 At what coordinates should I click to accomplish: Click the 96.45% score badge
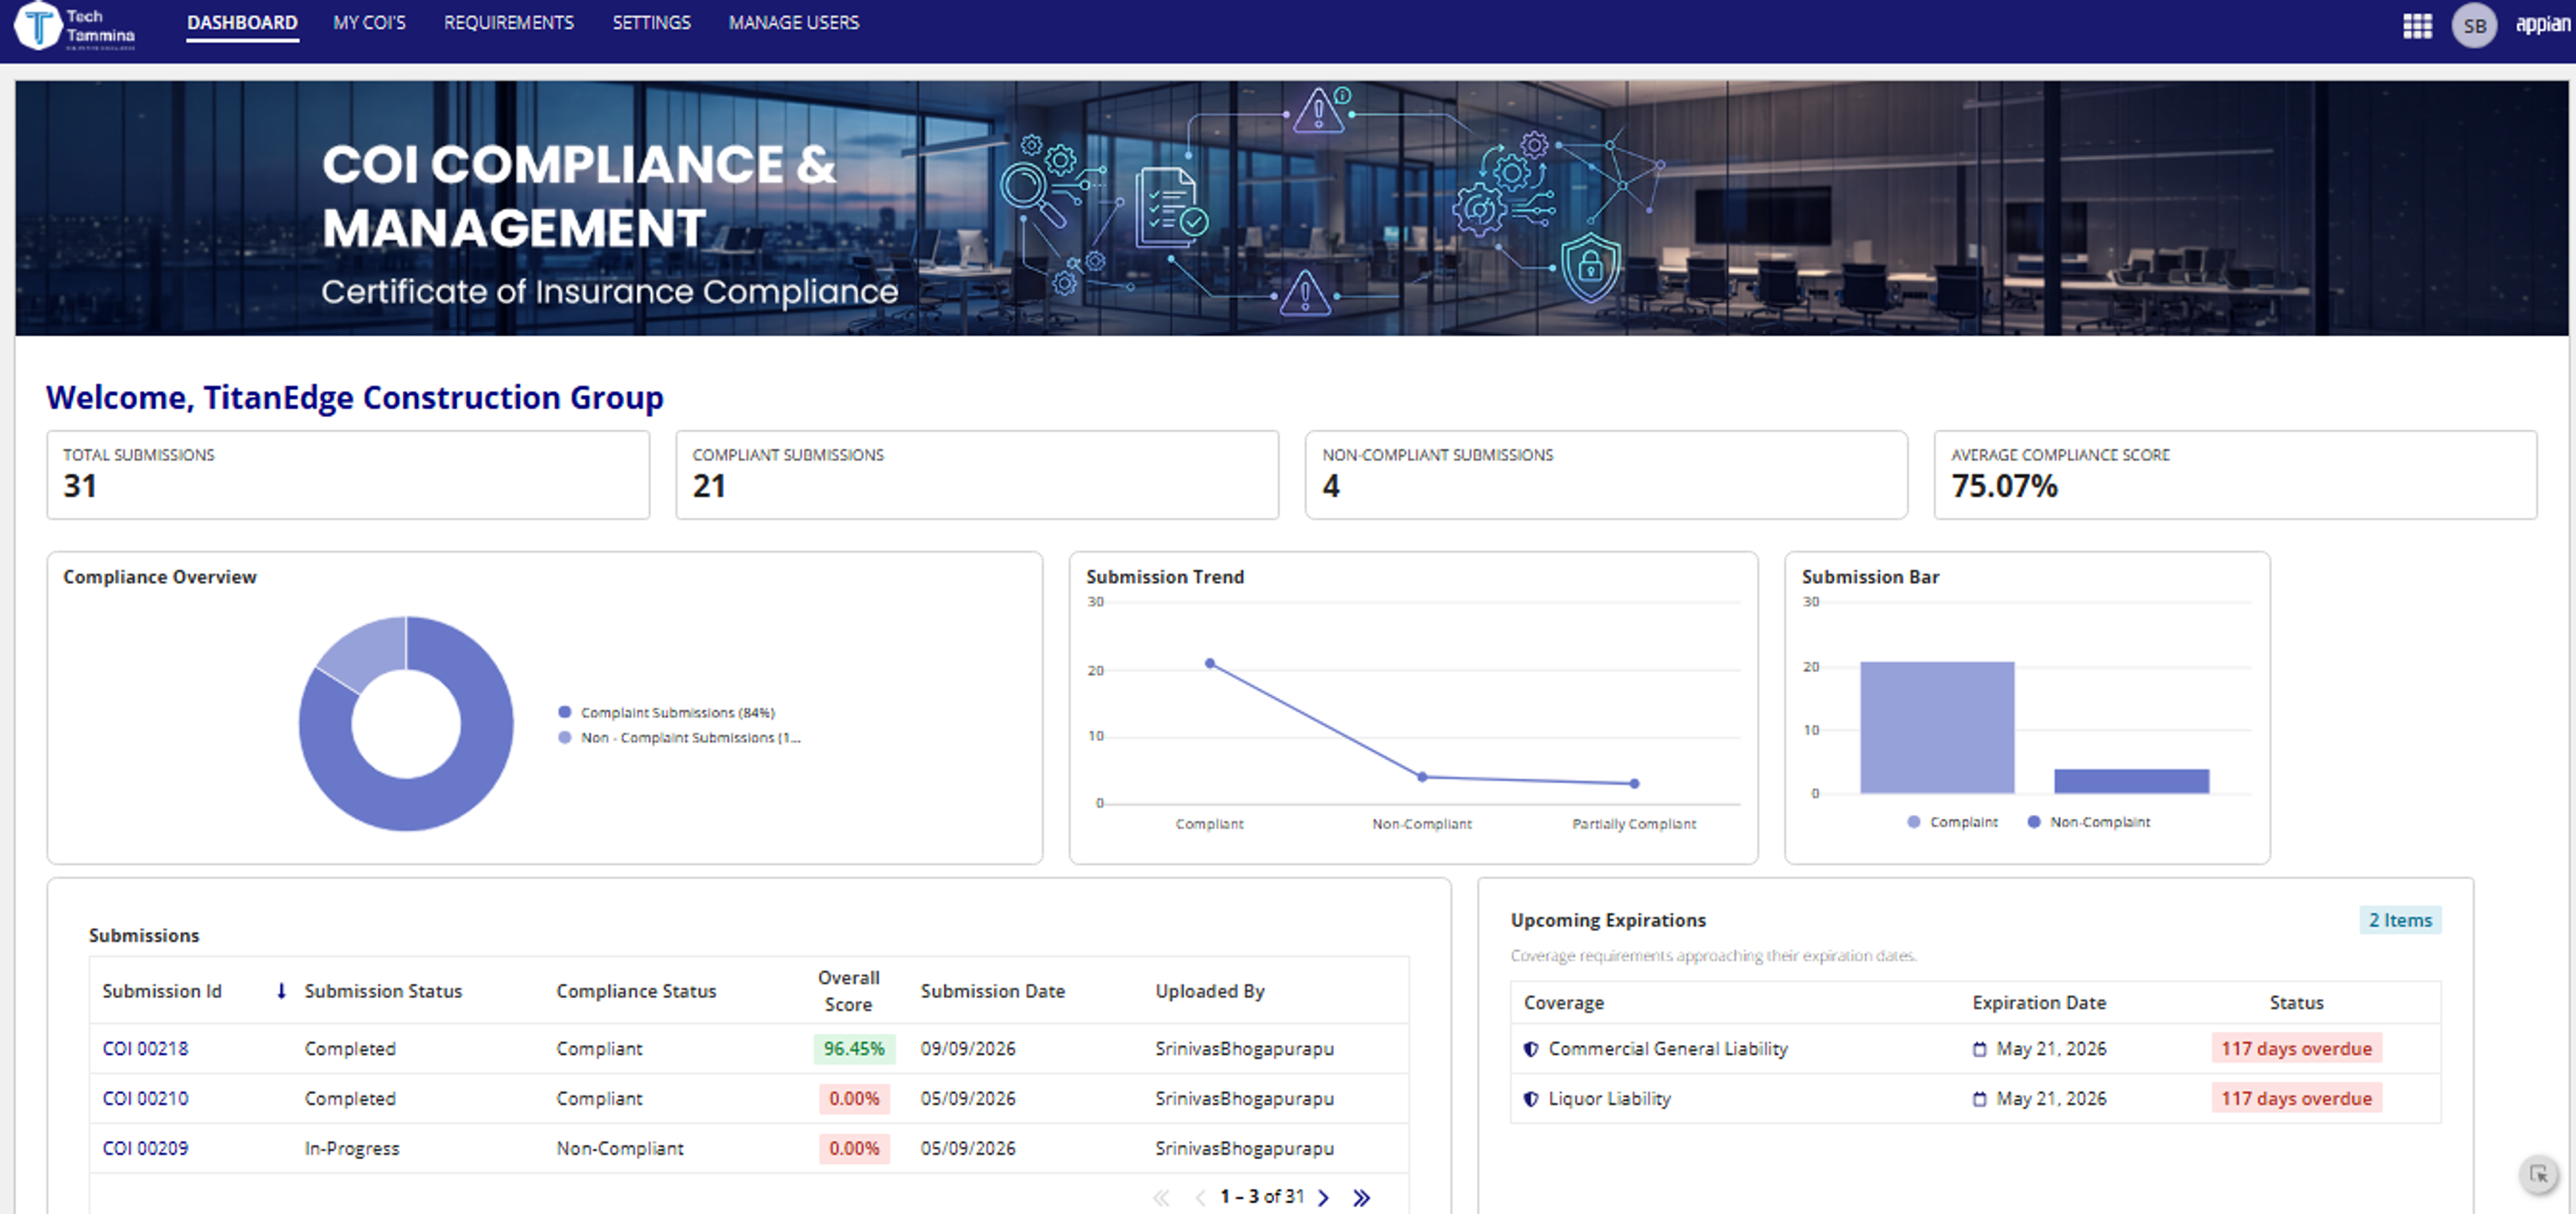(854, 1049)
